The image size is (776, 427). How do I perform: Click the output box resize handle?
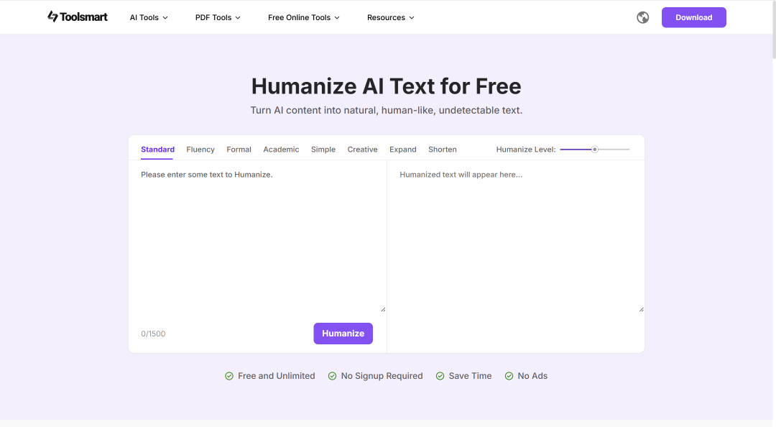[x=642, y=309]
